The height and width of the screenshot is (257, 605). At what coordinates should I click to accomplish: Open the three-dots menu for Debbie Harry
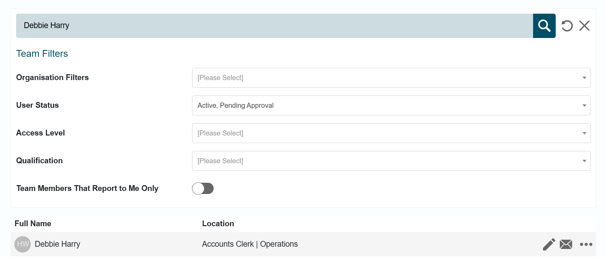(586, 244)
